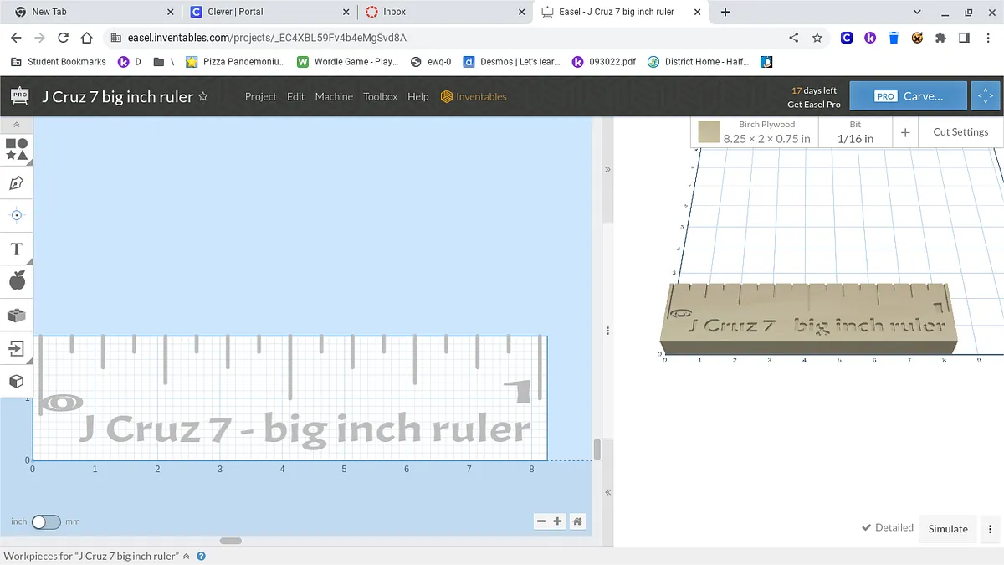Open the Project menu

(260, 97)
